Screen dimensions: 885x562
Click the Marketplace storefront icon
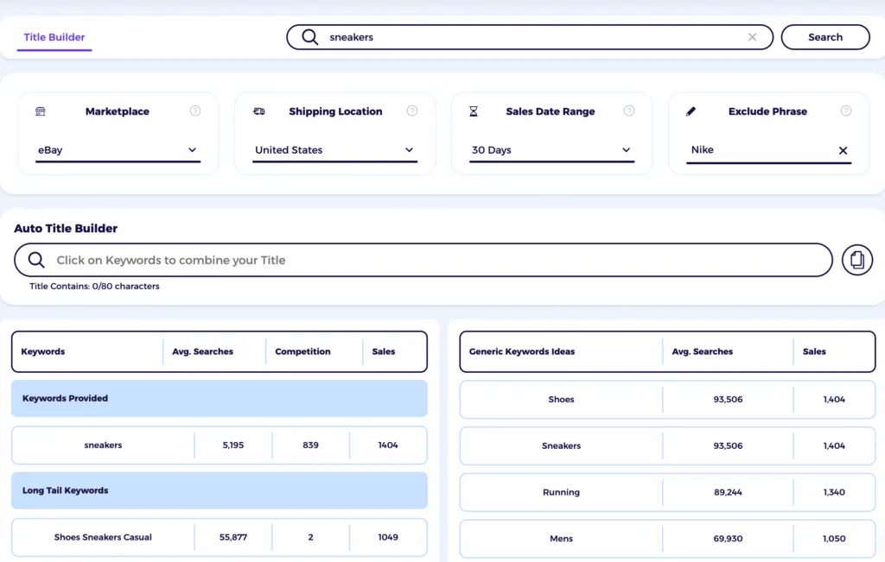pos(39,111)
